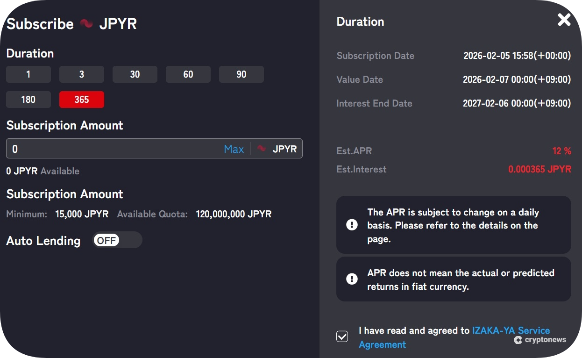Click the Available Quota 120,000,000 JPYR
This screenshot has height=358, width=582.
(234, 214)
